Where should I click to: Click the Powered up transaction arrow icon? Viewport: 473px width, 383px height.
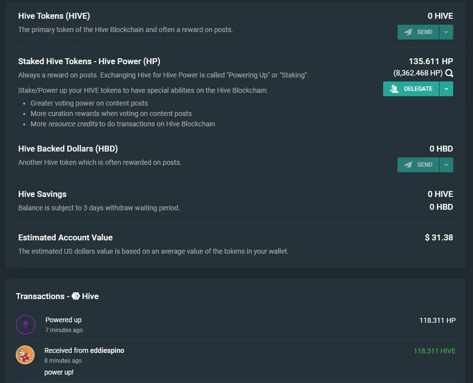[x=26, y=324]
